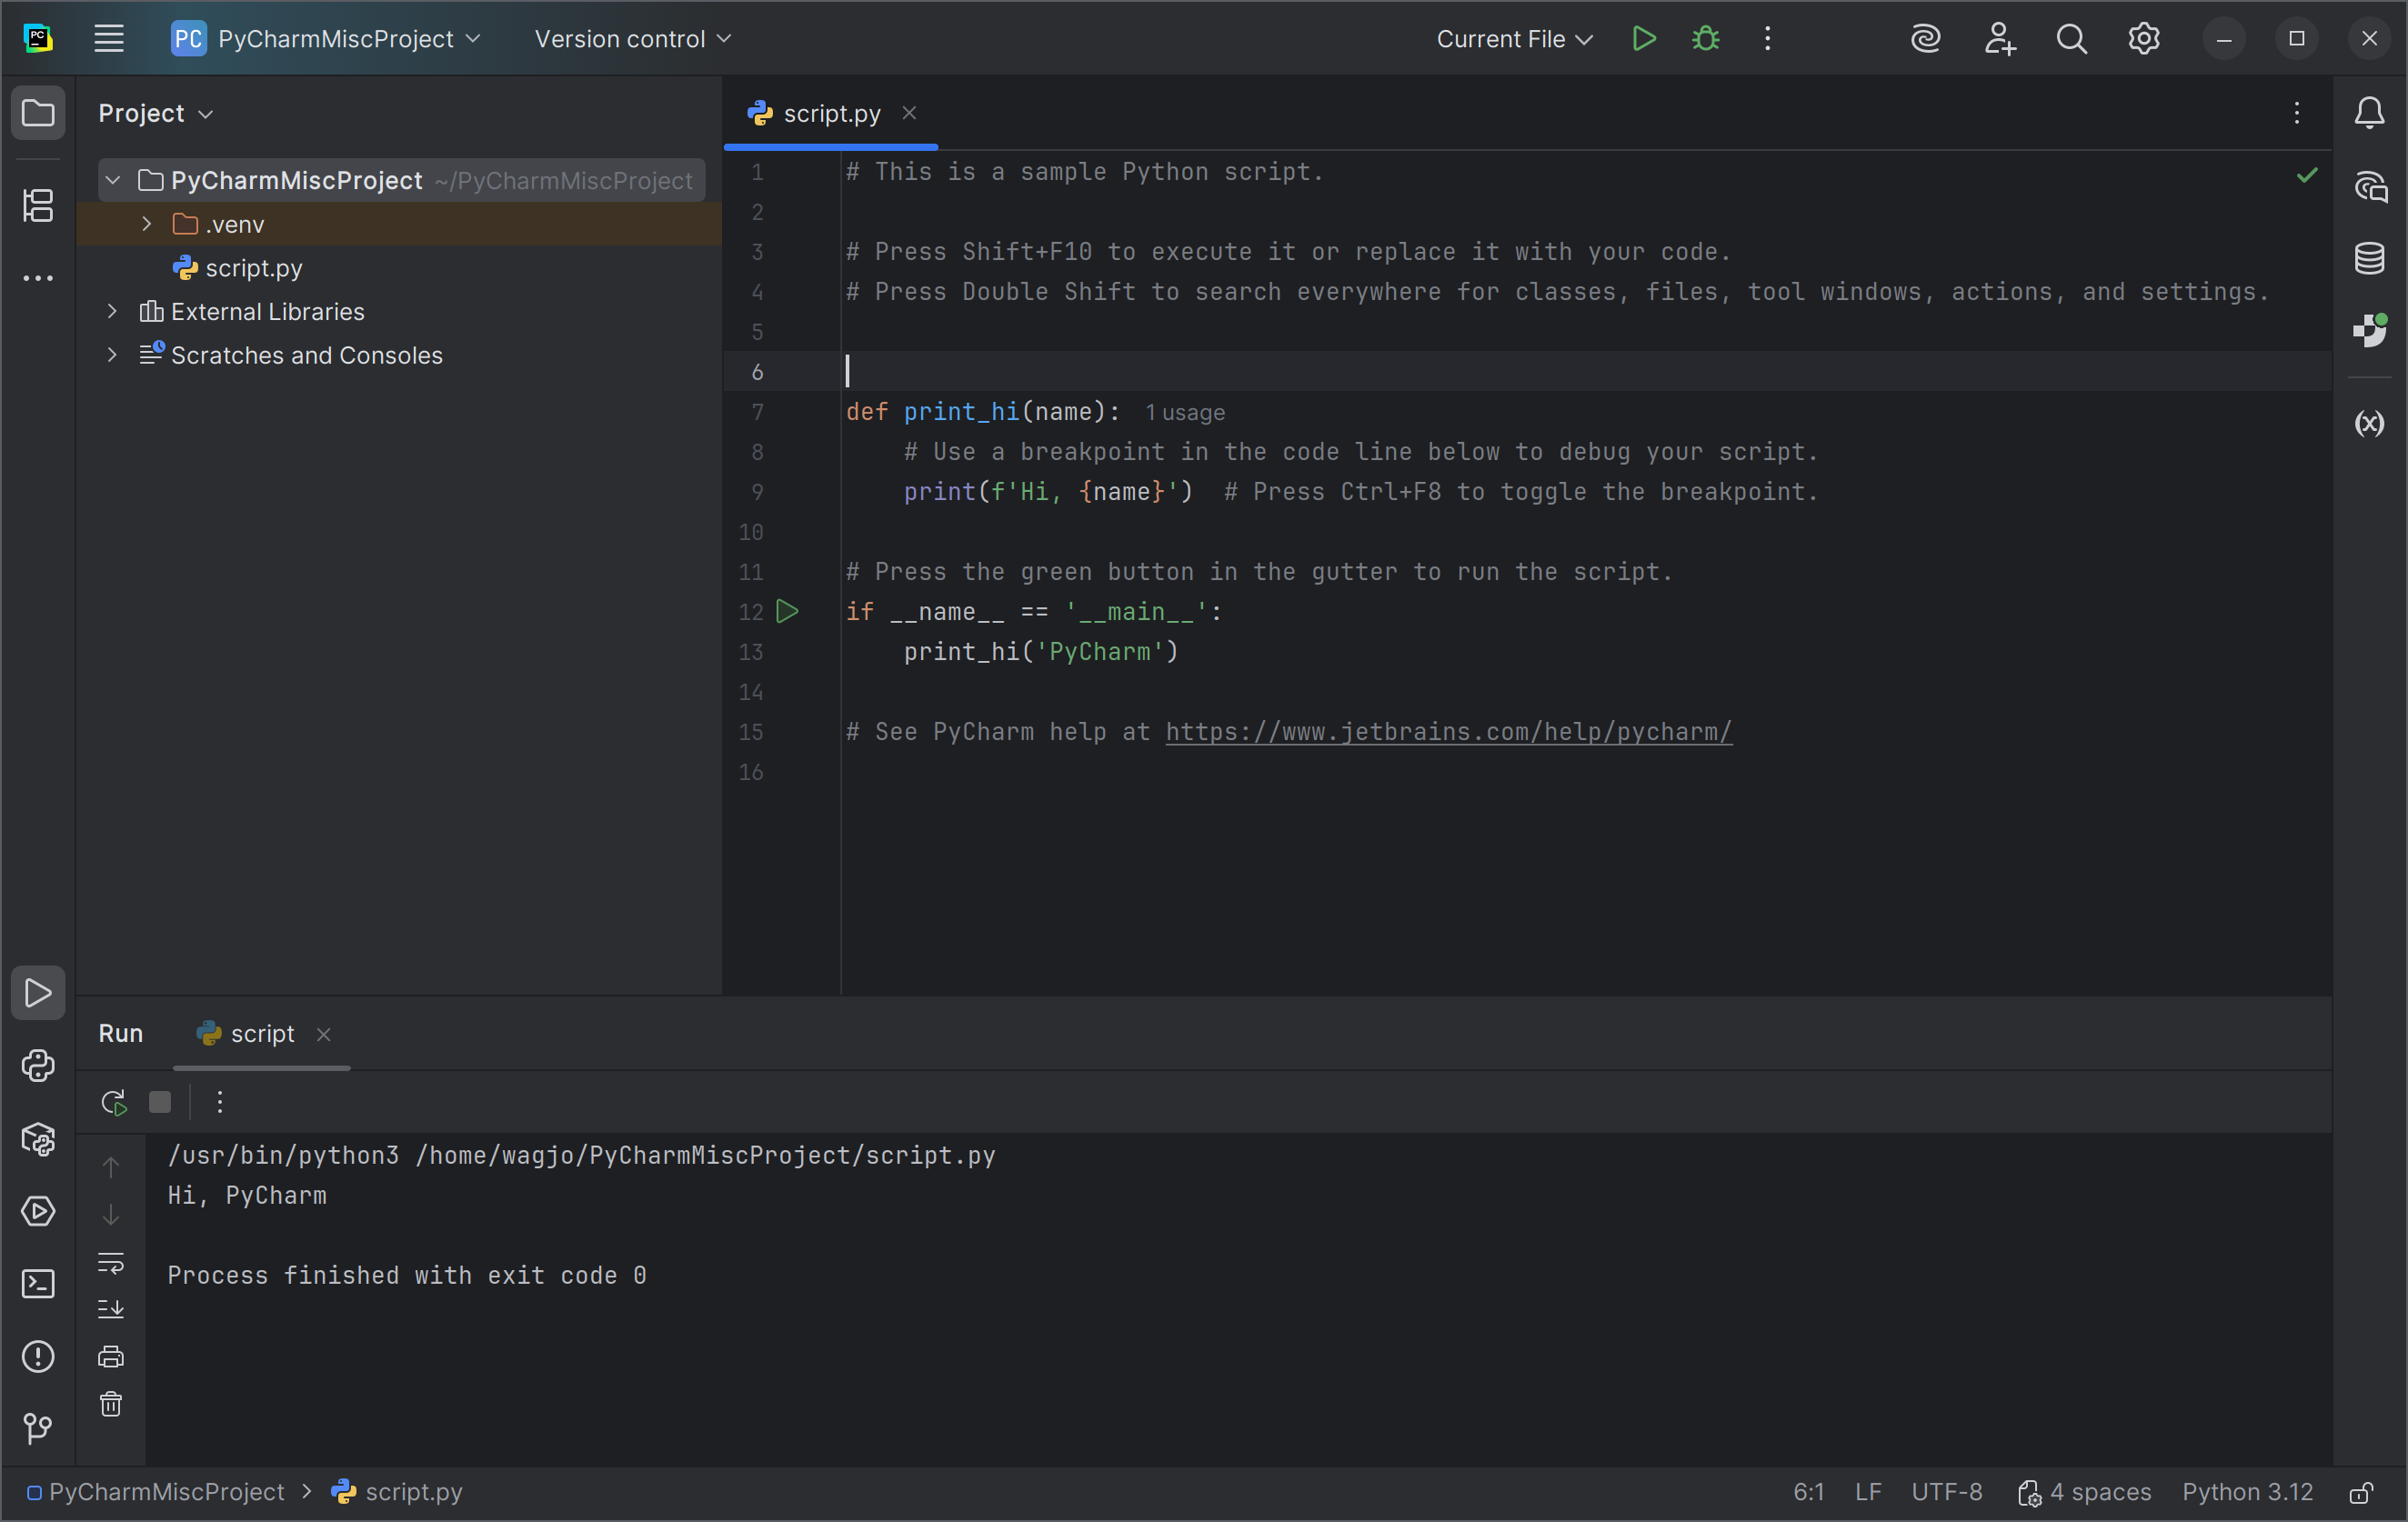Click the run gutter arrow on line 12

coord(788,611)
